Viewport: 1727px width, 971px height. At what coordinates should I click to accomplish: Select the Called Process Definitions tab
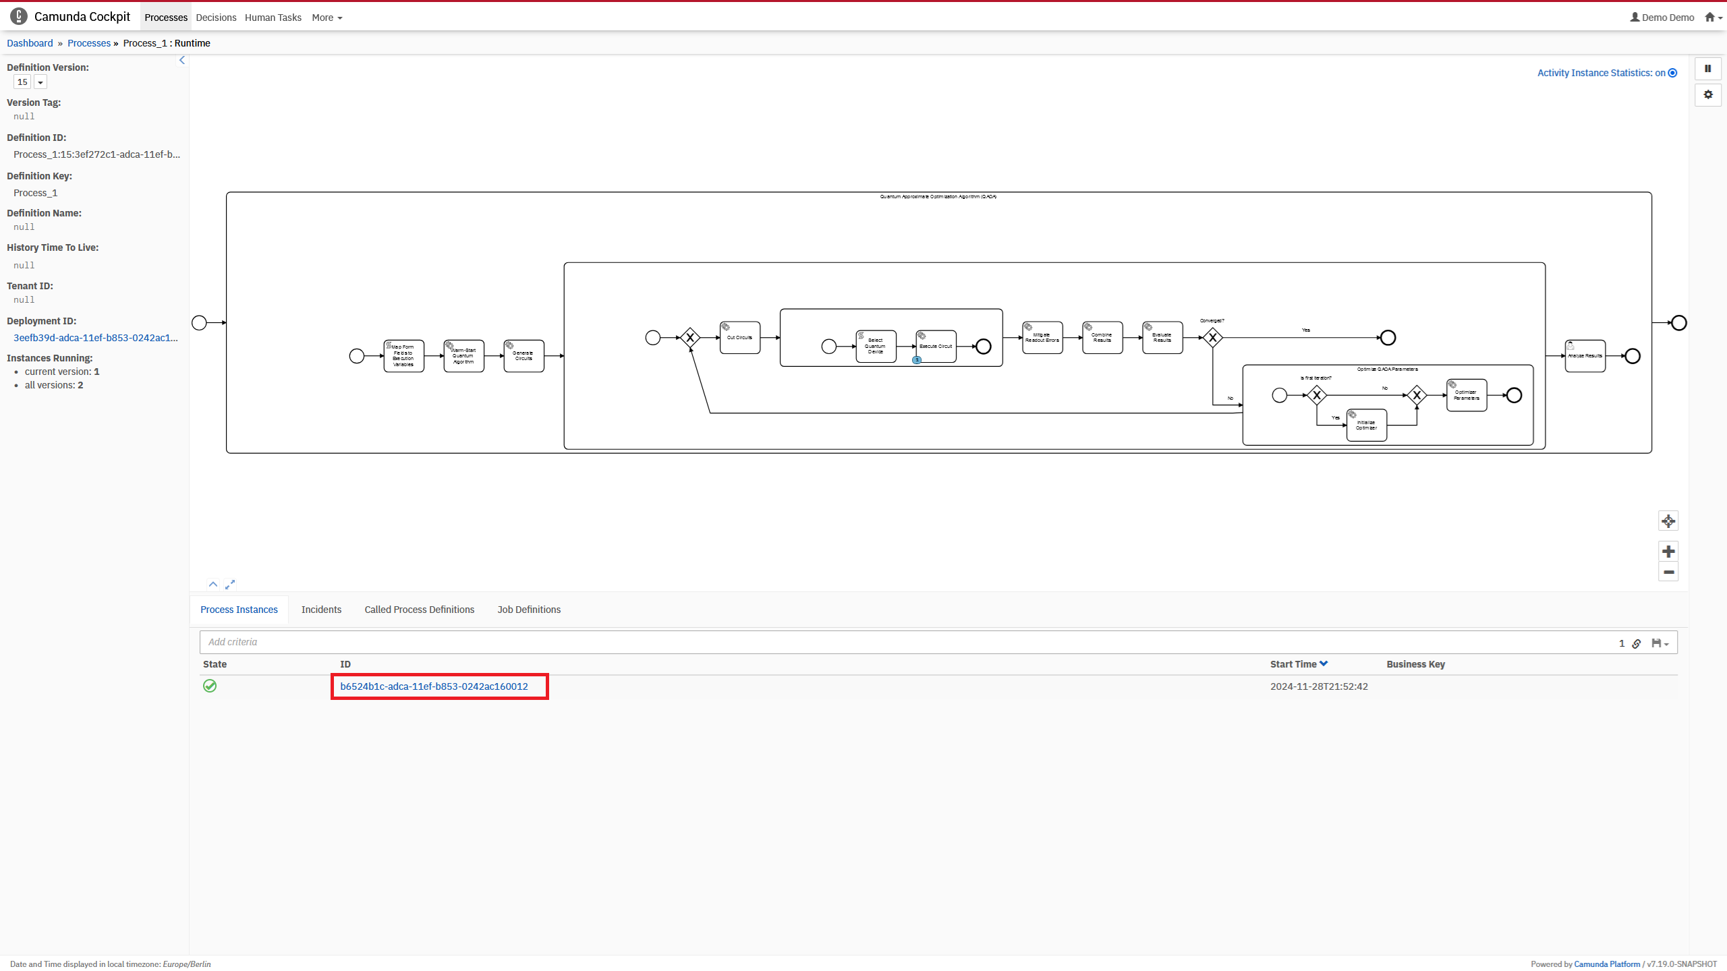(418, 608)
